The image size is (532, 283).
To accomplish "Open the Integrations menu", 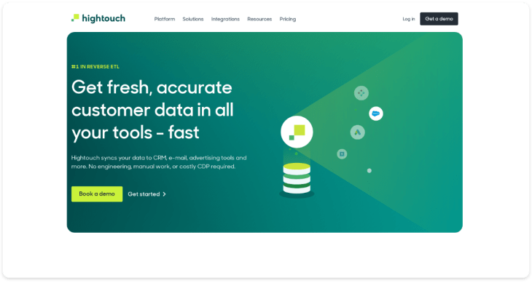I will (225, 19).
